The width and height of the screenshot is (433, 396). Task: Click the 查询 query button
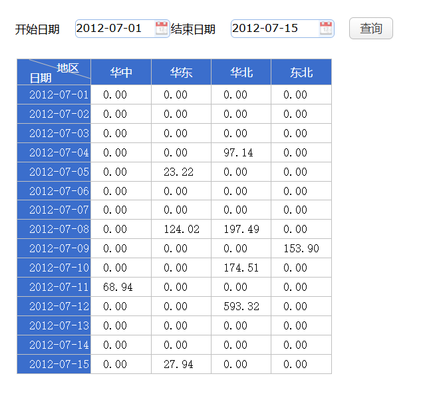(371, 29)
